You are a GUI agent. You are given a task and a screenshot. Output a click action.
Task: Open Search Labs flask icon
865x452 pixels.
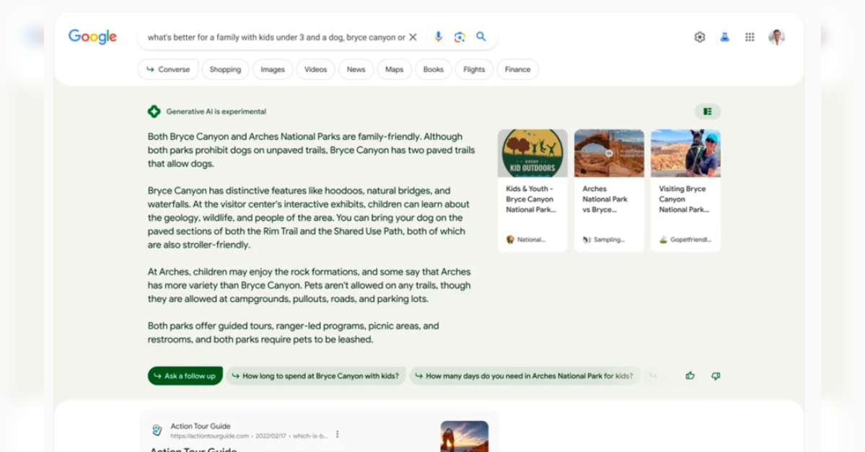point(724,37)
